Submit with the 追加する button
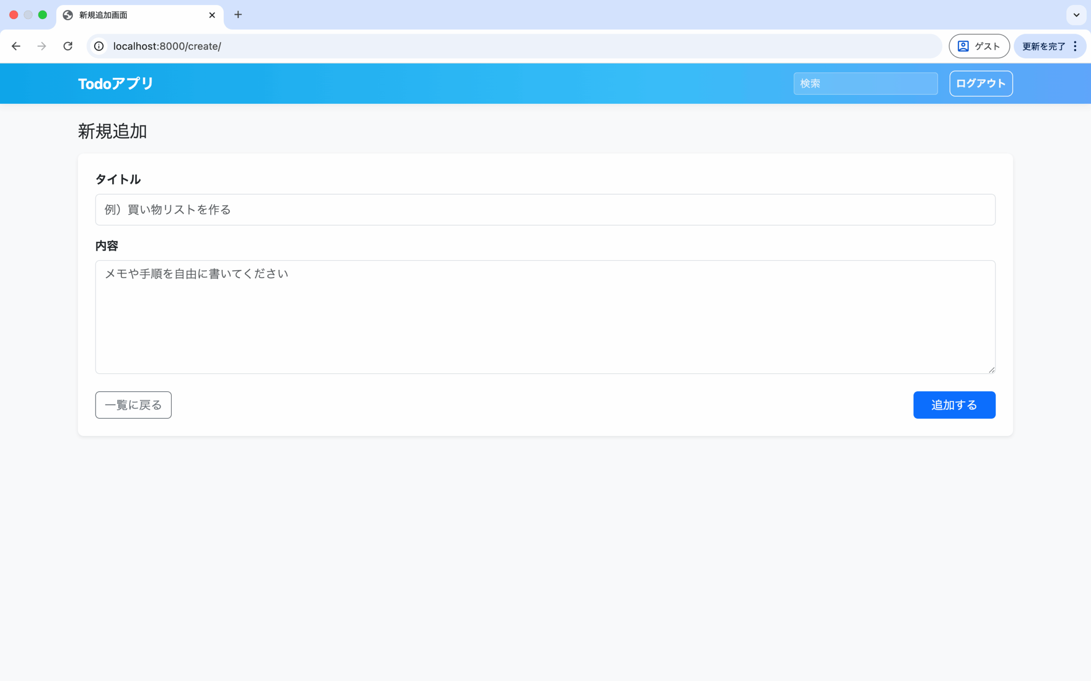The width and height of the screenshot is (1091, 681). pyautogui.click(x=954, y=405)
